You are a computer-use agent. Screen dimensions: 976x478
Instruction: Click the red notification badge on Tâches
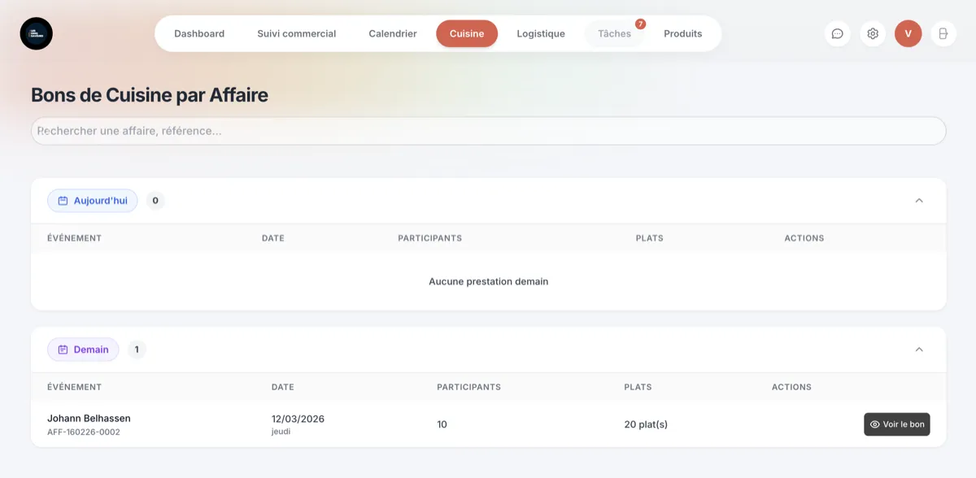coord(640,24)
